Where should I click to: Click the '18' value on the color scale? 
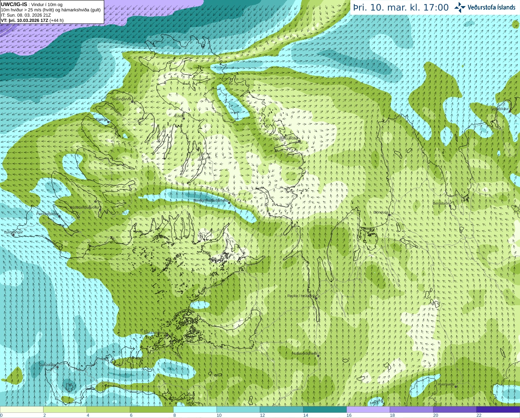pos(392,415)
